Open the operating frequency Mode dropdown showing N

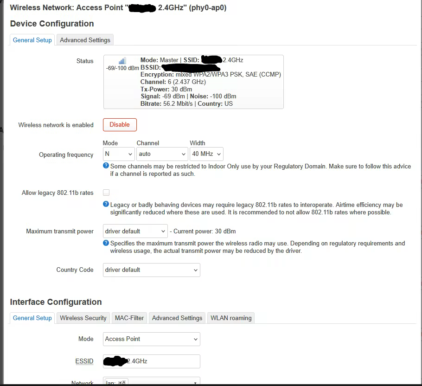coord(118,154)
